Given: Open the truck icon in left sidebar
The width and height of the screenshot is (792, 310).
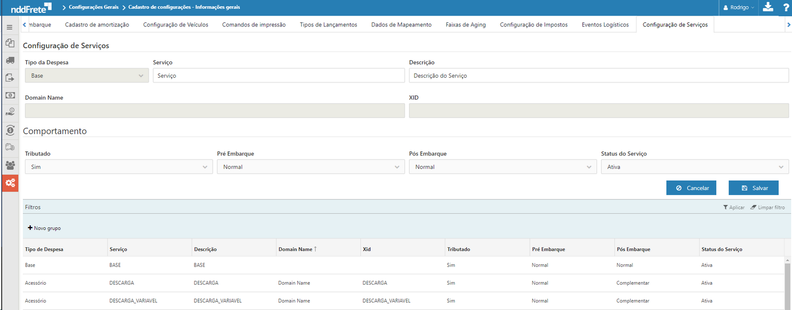Looking at the screenshot, I should 10,61.
